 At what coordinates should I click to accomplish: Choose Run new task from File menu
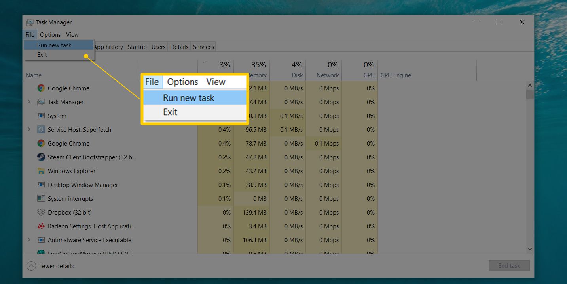click(59, 45)
